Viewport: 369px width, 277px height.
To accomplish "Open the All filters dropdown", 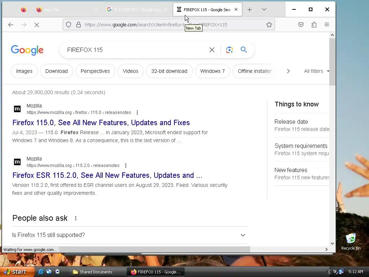I will [x=316, y=71].
